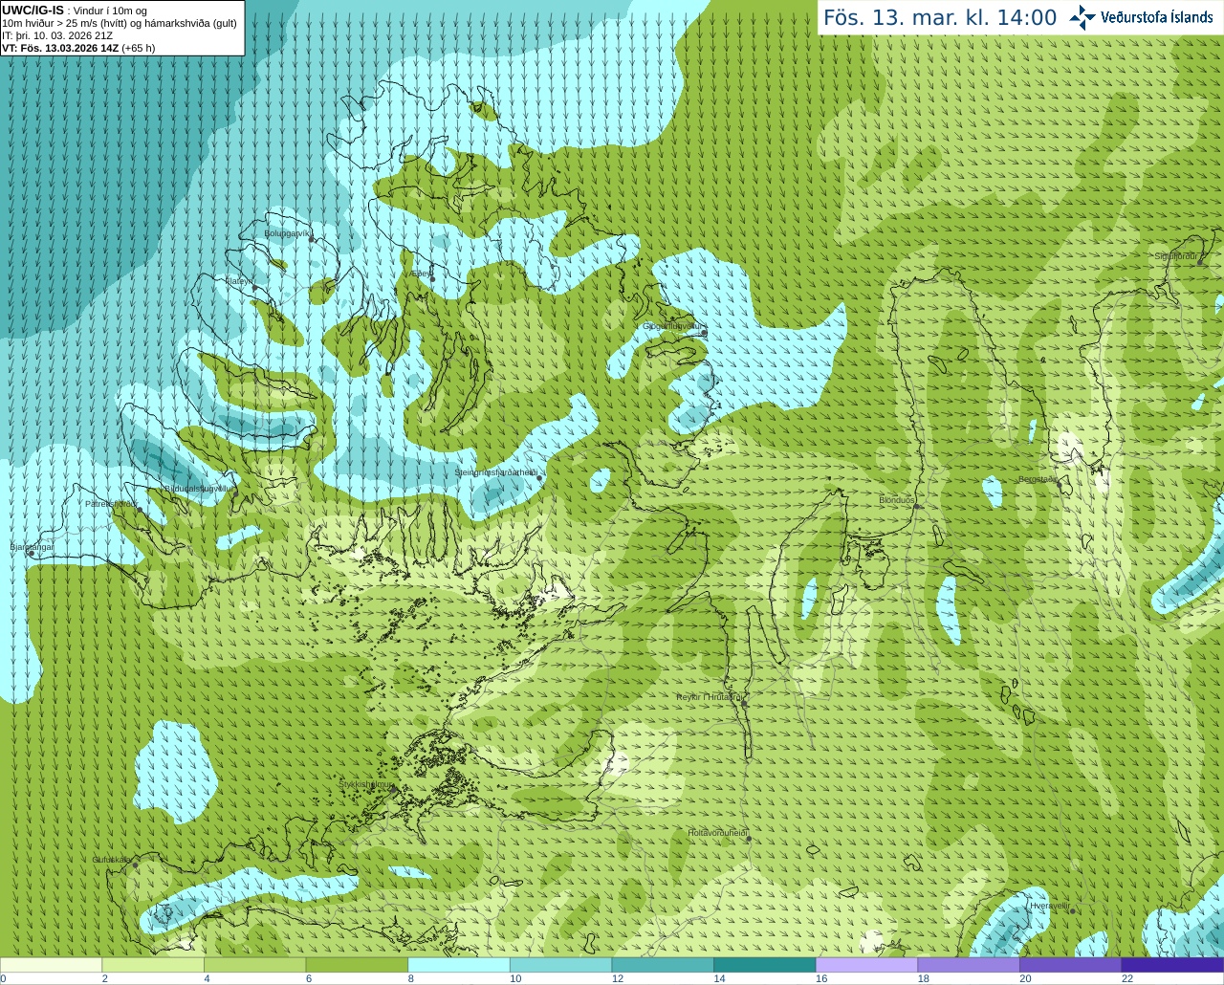This screenshot has width=1224, height=985.
Task: Click the Stykkishólmur station label
Action: (365, 784)
